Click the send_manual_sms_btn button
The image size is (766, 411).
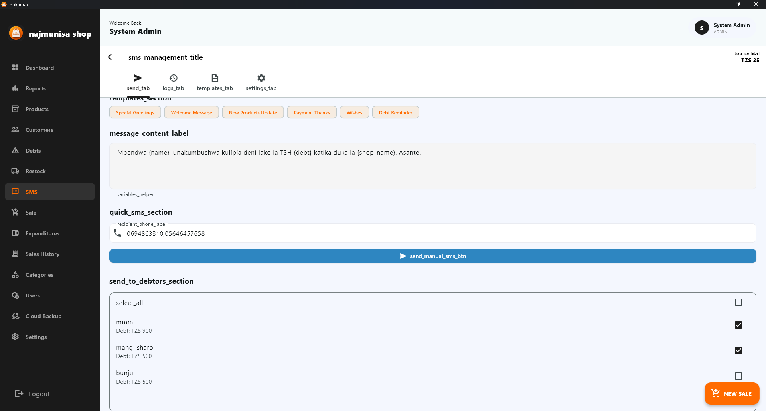point(433,256)
